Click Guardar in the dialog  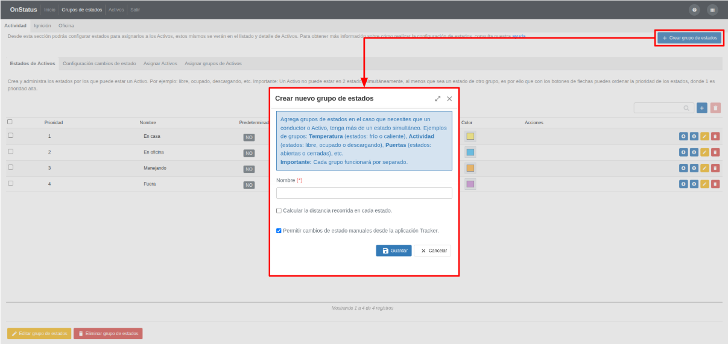pos(394,251)
